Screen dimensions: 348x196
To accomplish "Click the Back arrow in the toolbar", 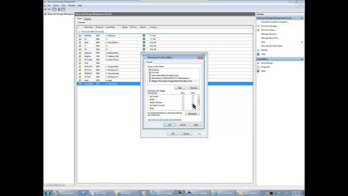I will pyautogui.click(x=46, y=9).
